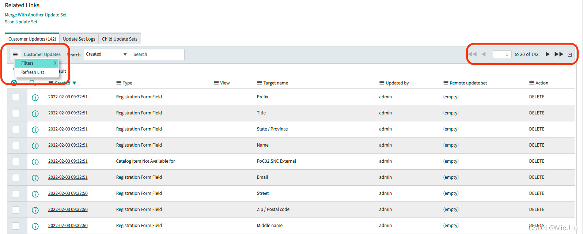Screen dimensions: 583x234
Task: Open info preview for Email row
Action: 35,178
